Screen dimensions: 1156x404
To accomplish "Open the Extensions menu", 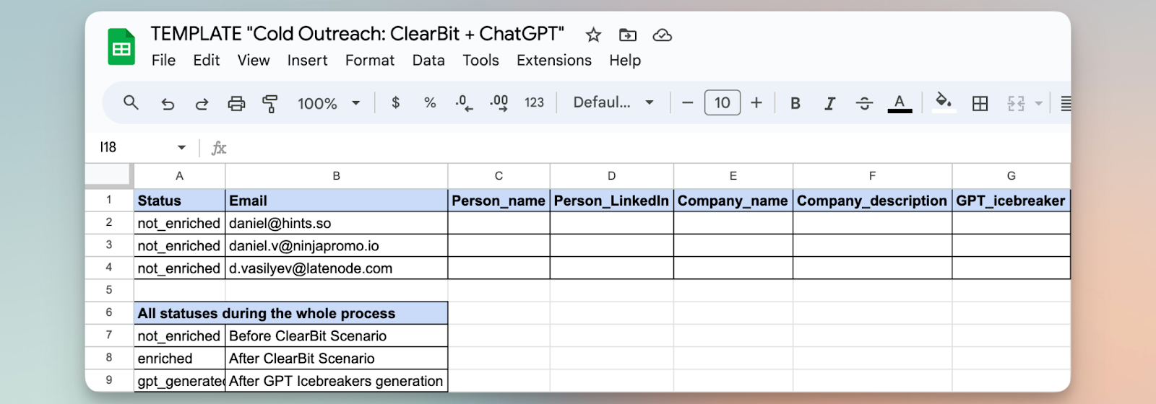I will pos(554,61).
